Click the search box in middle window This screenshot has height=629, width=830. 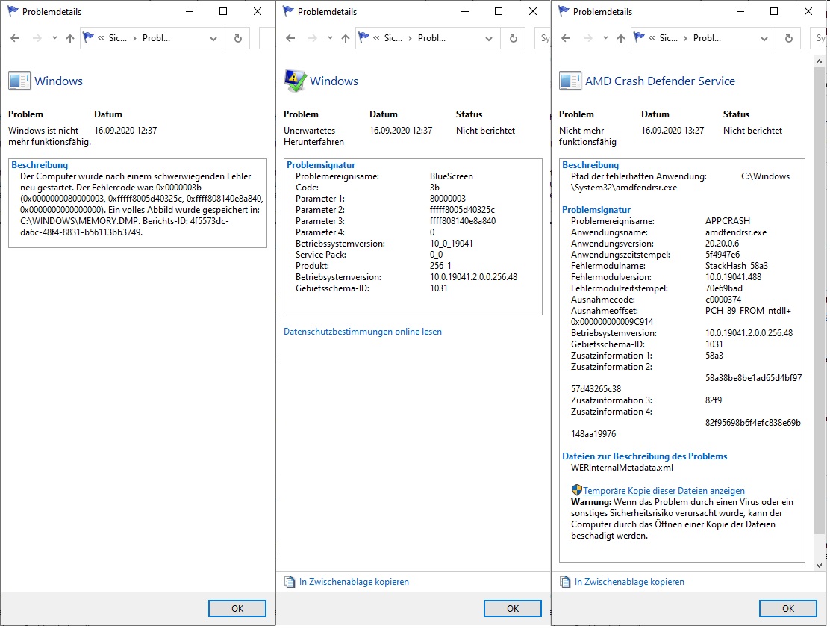coord(543,38)
